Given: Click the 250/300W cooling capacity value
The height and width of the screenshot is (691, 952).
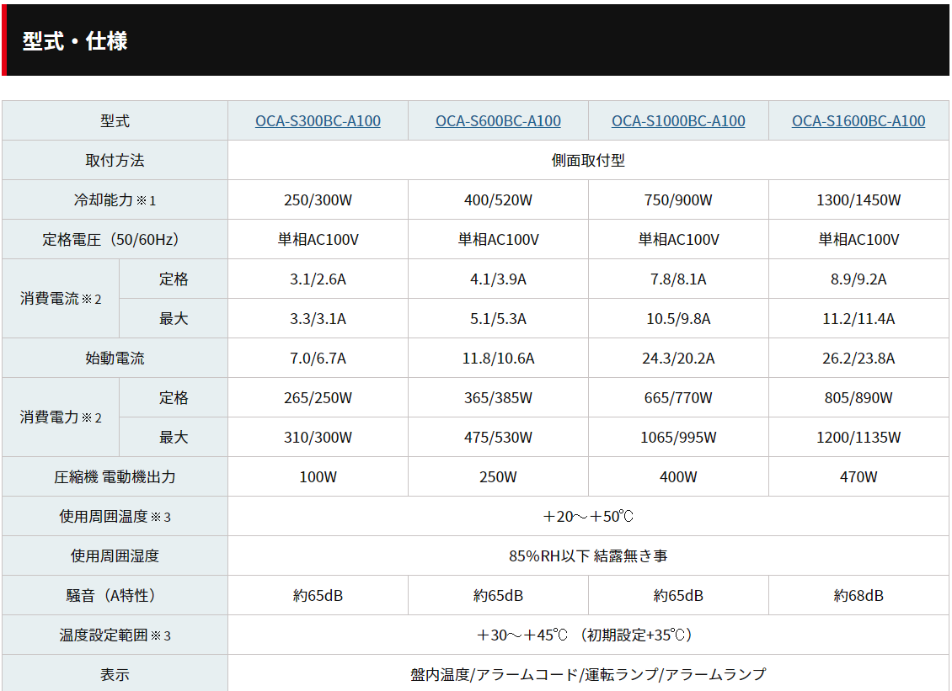Looking at the screenshot, I should click(318, 199).
